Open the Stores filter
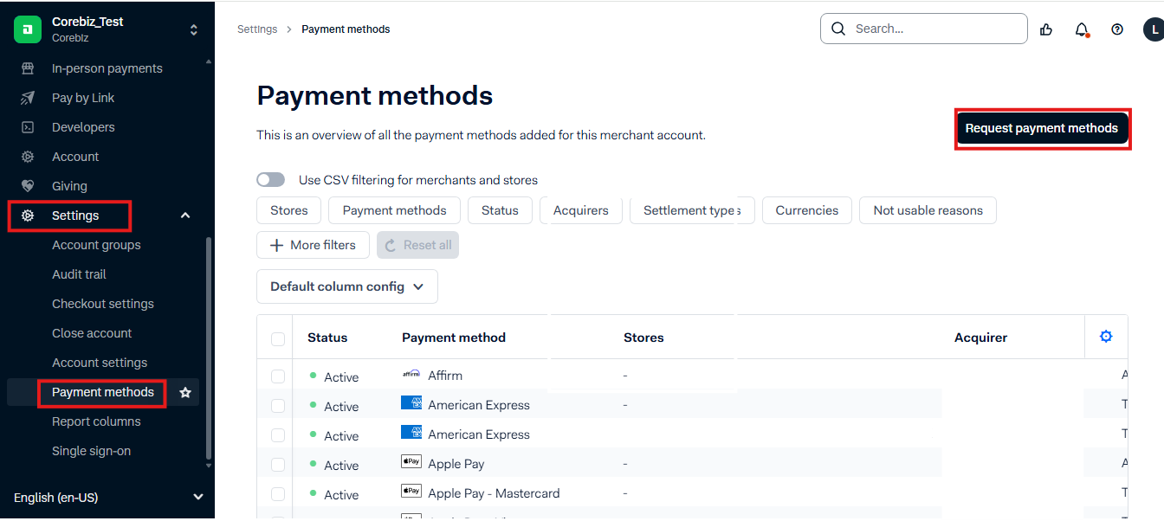The image size is (1164, 521). tap(289, 210)
